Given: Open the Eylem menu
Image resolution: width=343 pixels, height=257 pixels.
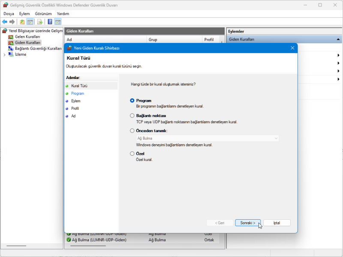Looking at the screenshot, I should [24, 14].
